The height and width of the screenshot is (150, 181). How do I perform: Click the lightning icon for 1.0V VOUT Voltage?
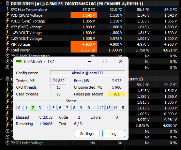tap(7, 38)
